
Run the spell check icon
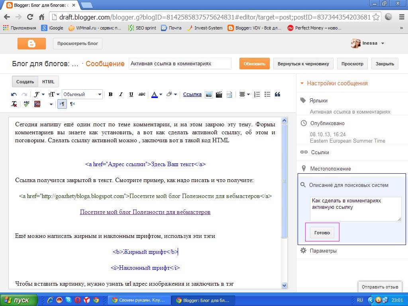point(26,104)
